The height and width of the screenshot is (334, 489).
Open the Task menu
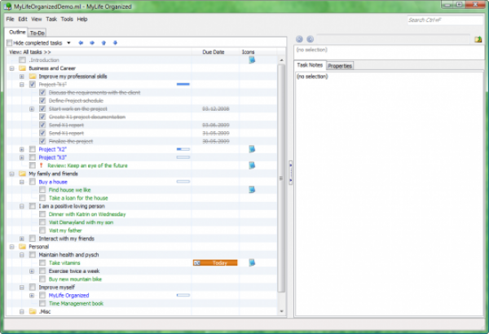pos(51,19)
